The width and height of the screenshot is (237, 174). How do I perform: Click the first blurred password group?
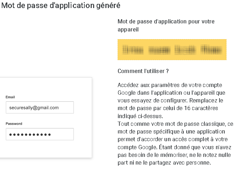(133, 50)
